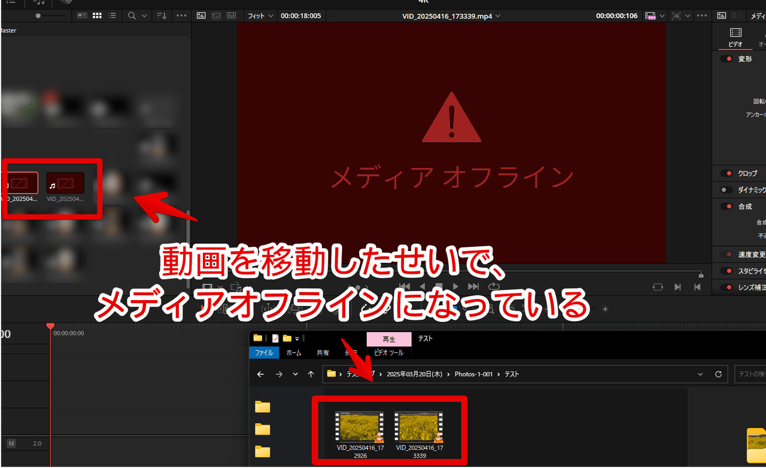Toggle the 変形 (Transform) inspector switch

click(x=727, y=59)
